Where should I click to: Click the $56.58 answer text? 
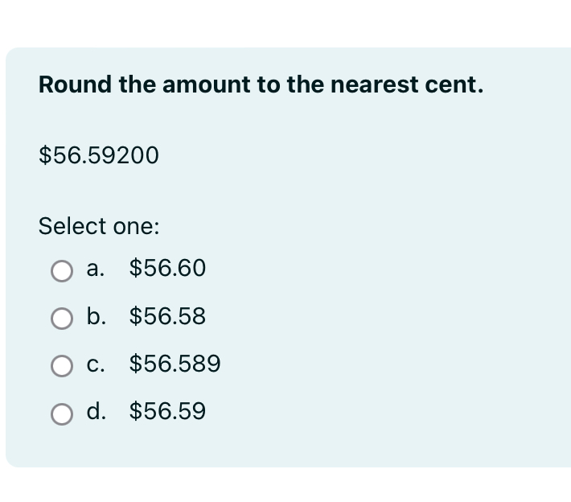tap(167, 316)
